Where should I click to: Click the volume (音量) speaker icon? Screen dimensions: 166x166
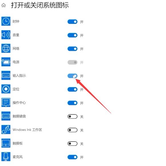[x=6, y=35]
